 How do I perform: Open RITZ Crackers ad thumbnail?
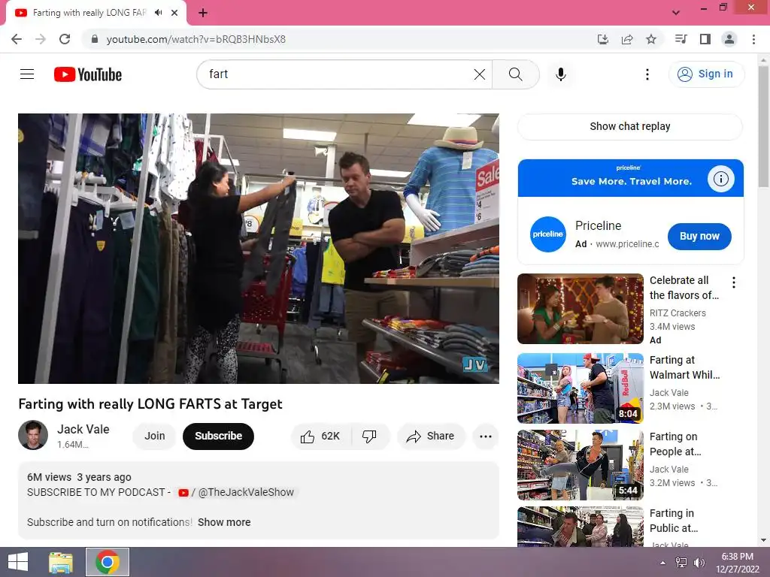point(581,309)
